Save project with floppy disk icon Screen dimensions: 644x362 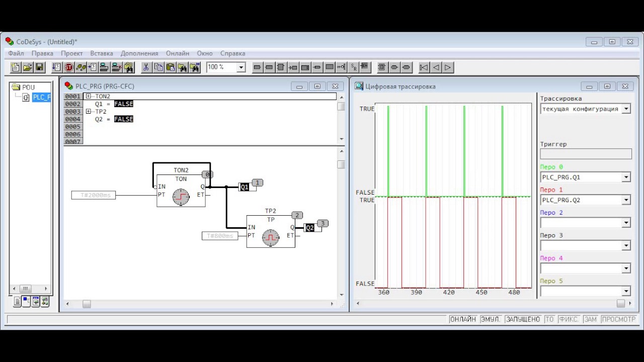[40, 67]
